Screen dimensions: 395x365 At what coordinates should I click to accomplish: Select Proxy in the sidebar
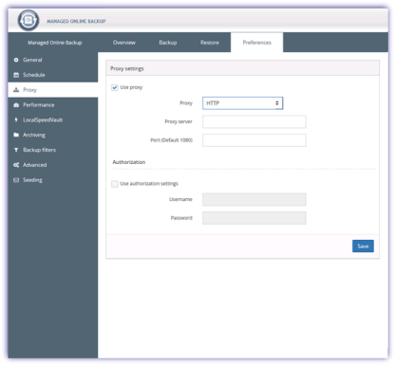(53, 90)
